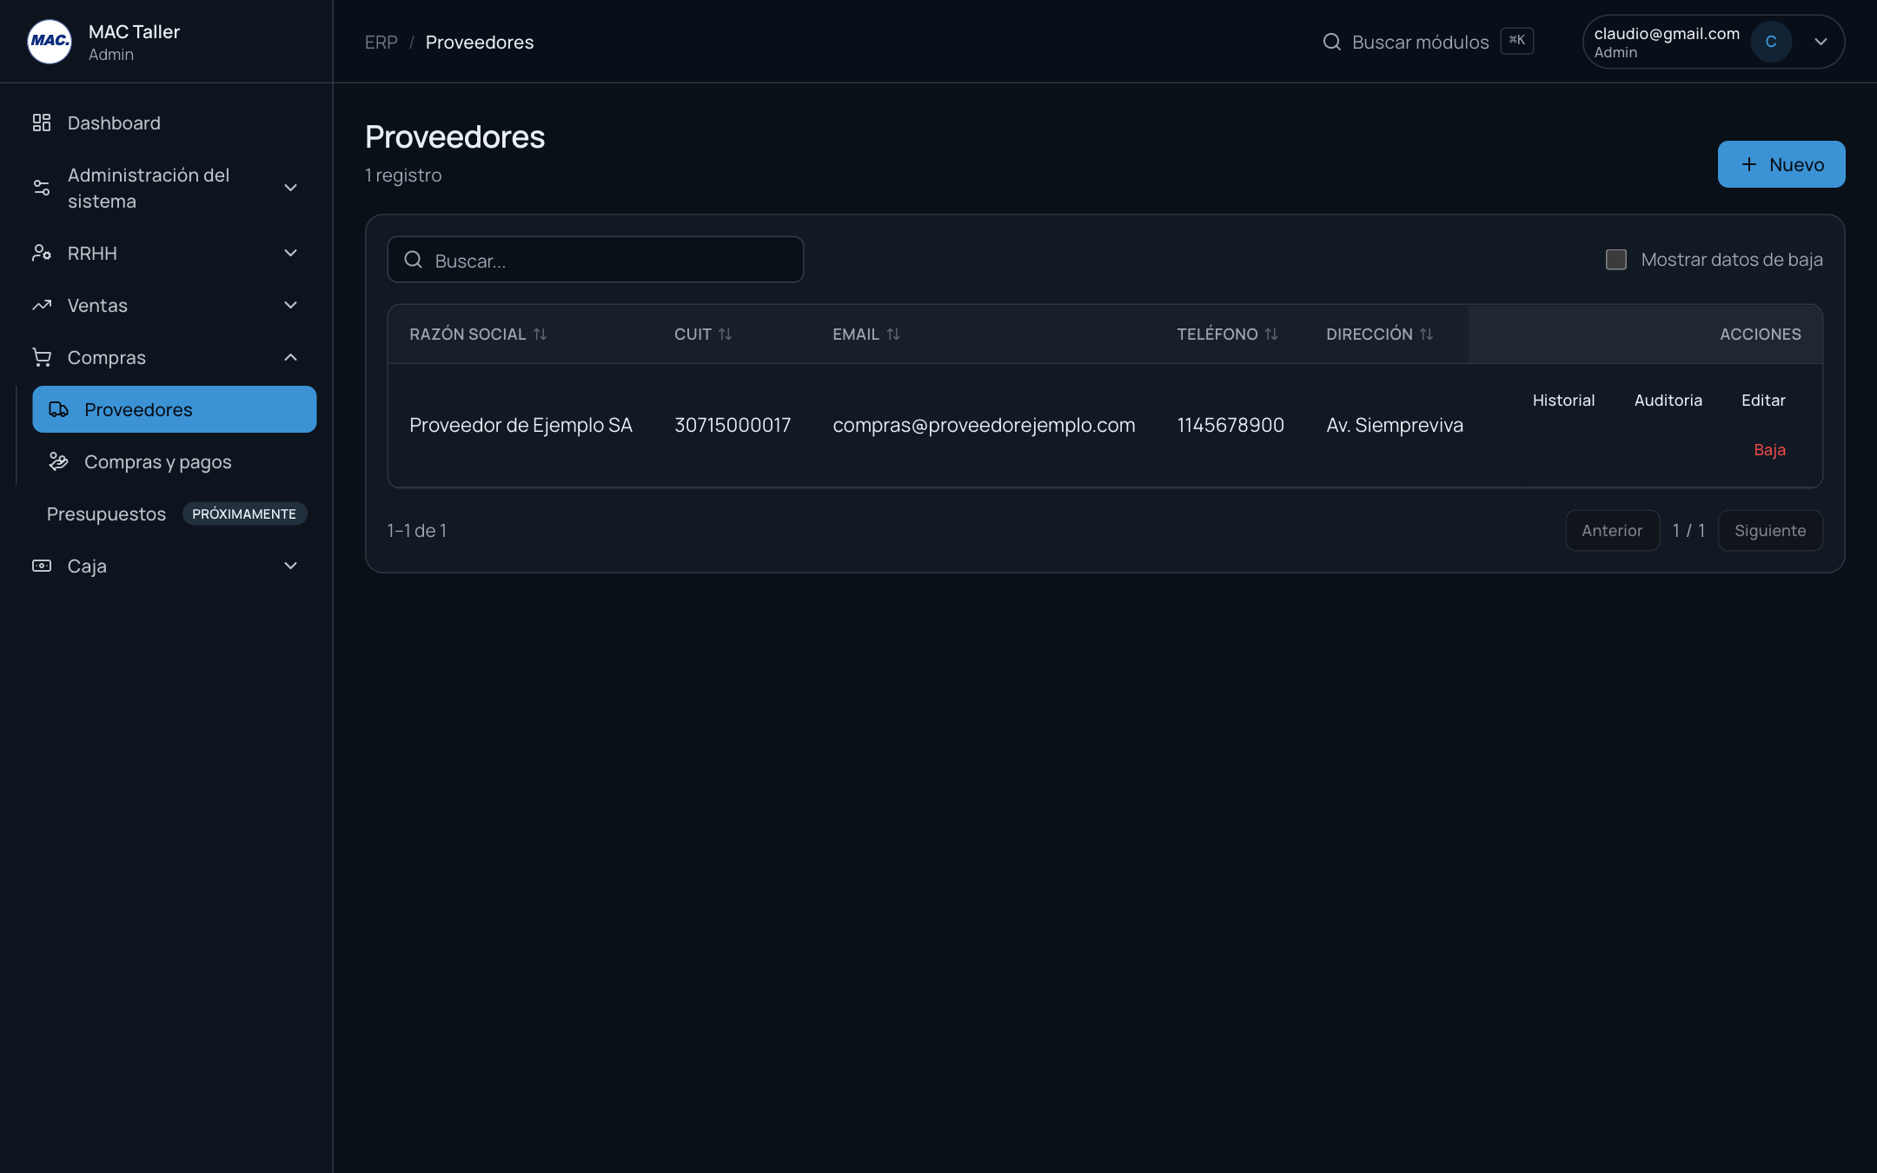Open Compras y pagos menu item
The width and height of the screenshot is (1877, 1173).
(174, 461)
